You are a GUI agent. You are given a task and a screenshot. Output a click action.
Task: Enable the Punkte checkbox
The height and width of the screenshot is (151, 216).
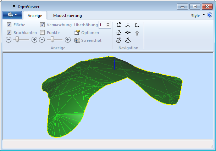(x=43, y=32)
